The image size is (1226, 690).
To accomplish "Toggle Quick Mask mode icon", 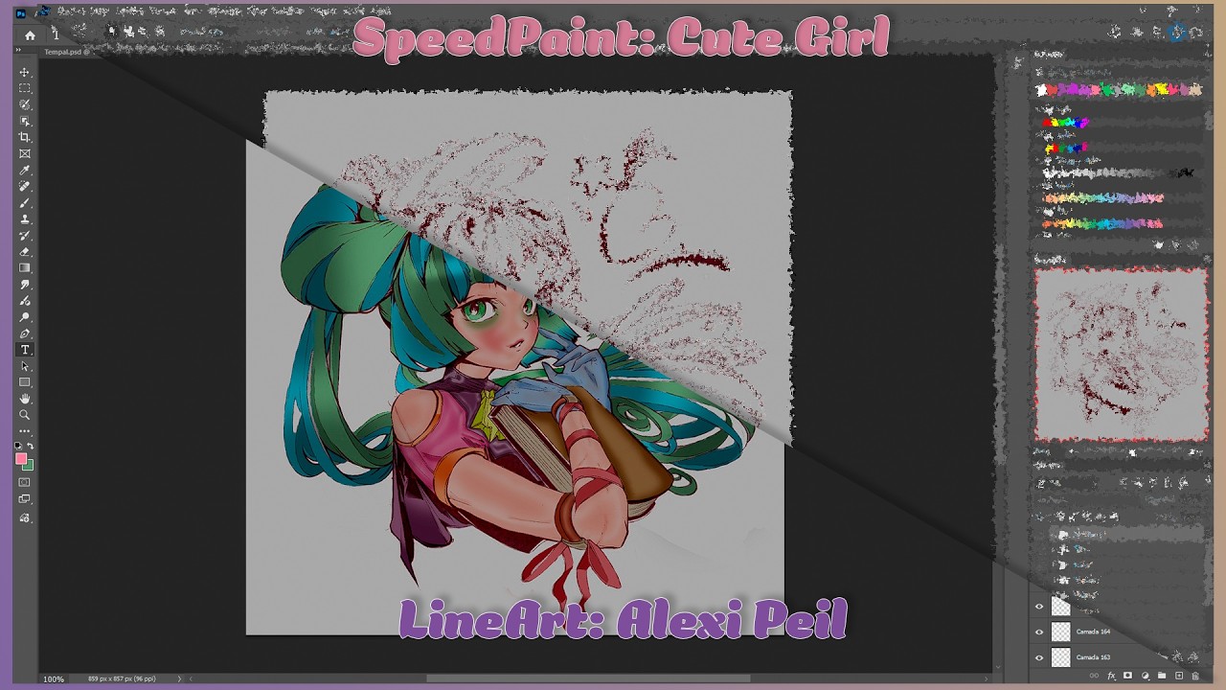I will pyautogui.click(x=25, y=482).
